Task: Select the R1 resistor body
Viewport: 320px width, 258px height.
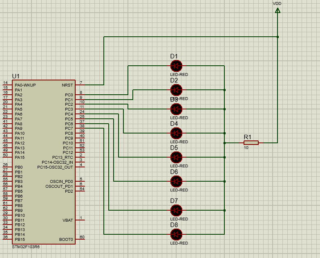Action: click(x=251, y=143)
